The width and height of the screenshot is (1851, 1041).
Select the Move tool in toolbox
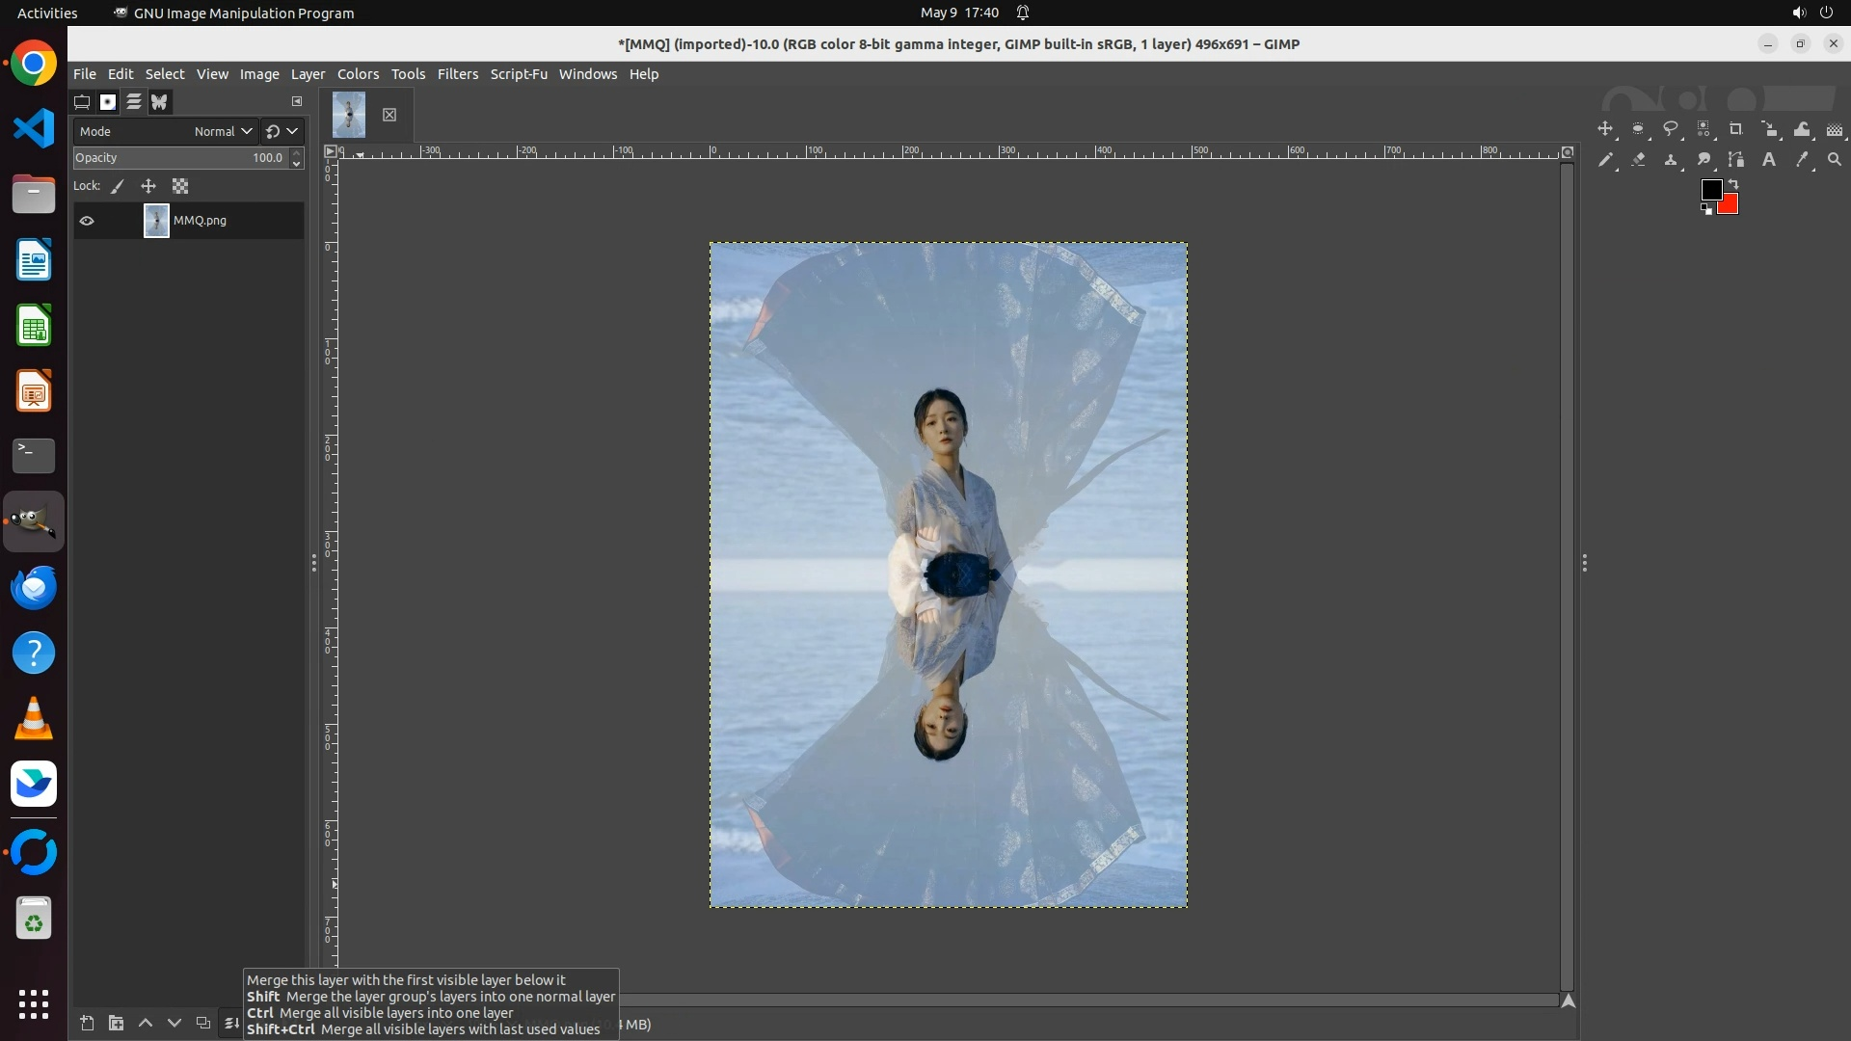coord(1605,129)
